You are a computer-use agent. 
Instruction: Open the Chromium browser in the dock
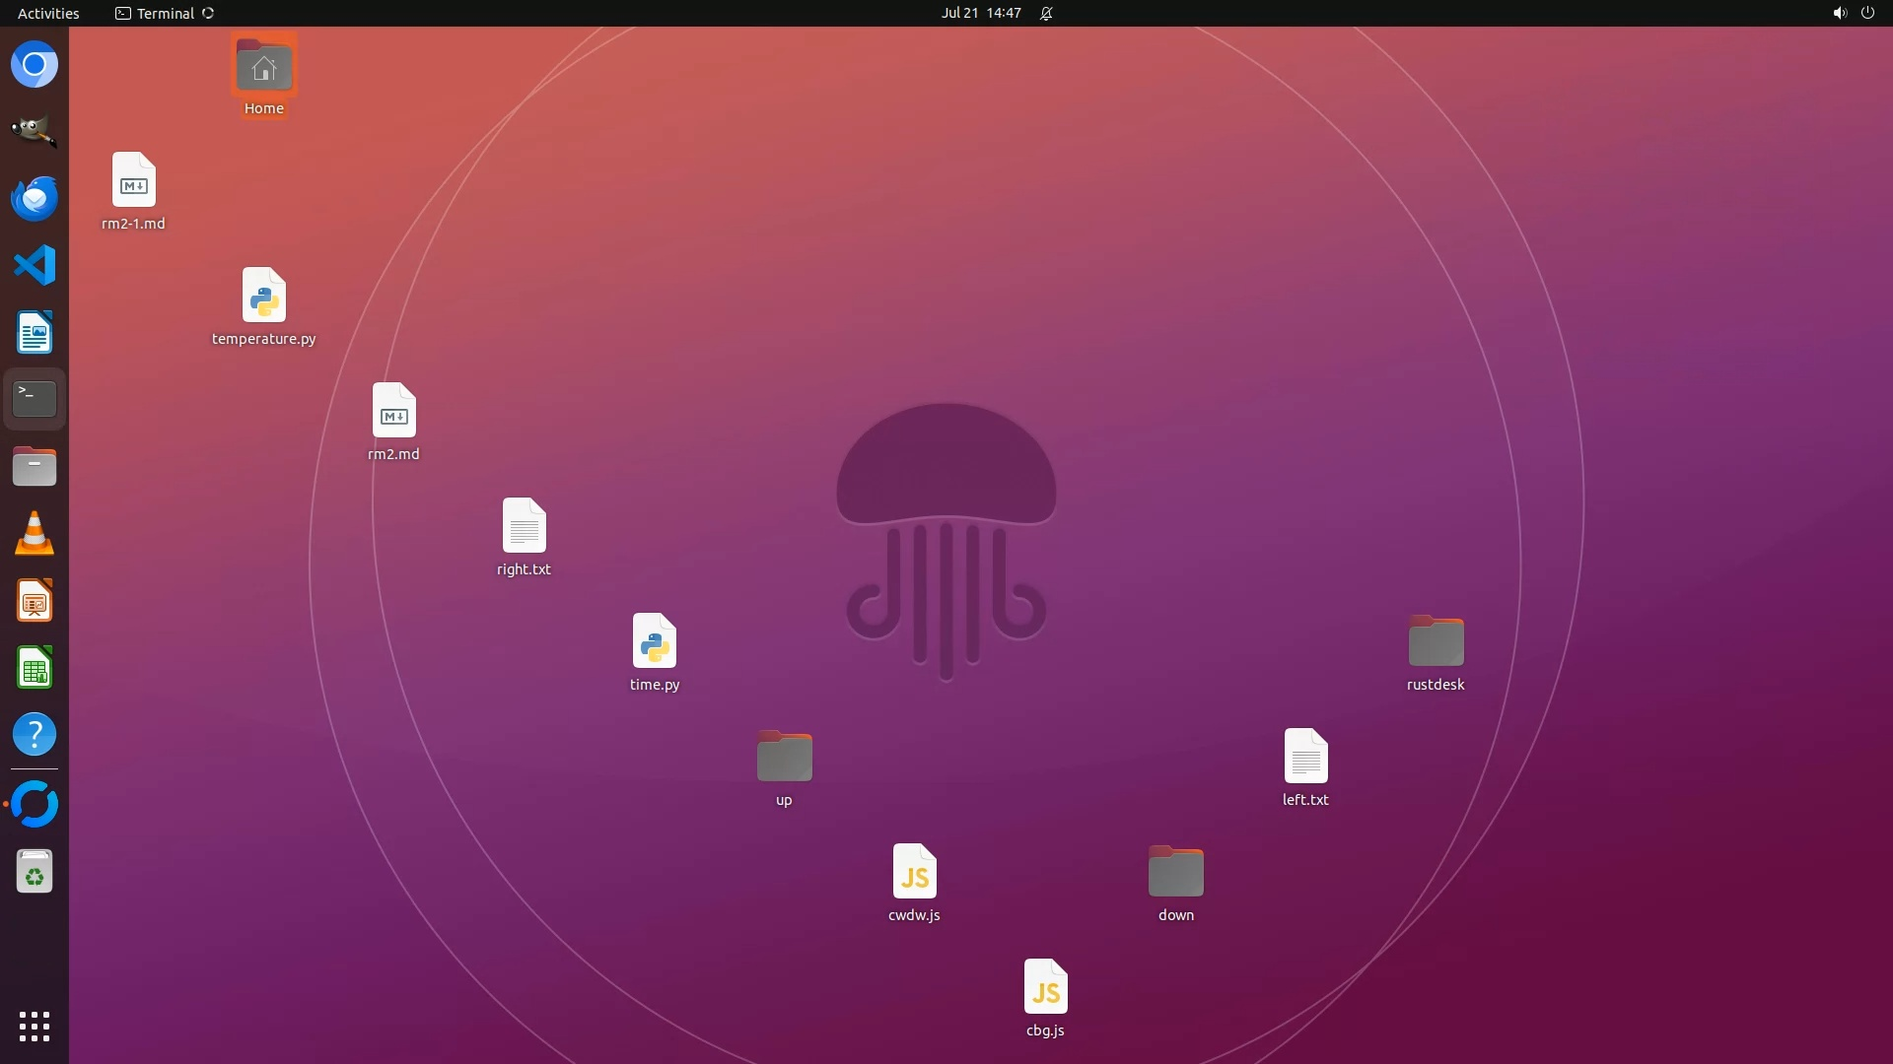(35, 65)
